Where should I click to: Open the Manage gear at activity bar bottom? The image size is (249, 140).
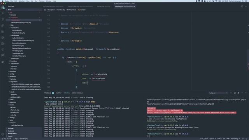click(x=3, y=134)
